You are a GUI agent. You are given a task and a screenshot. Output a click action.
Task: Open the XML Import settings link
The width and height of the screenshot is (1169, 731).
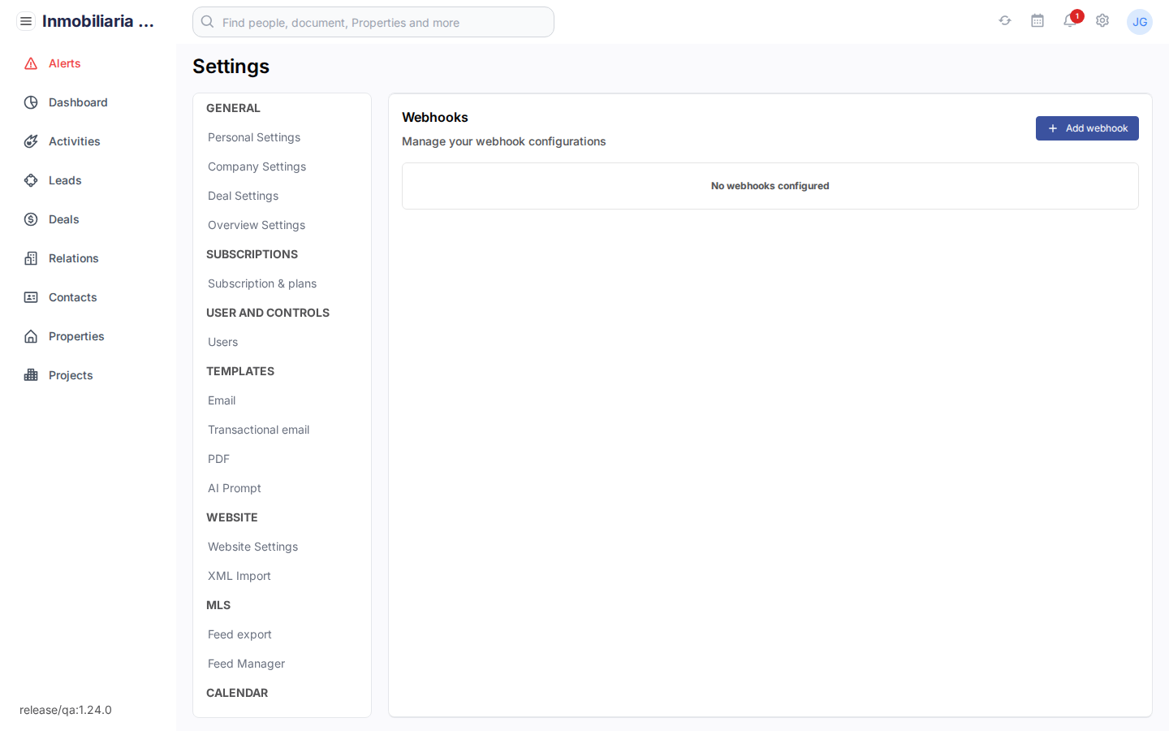click(239, 576)
